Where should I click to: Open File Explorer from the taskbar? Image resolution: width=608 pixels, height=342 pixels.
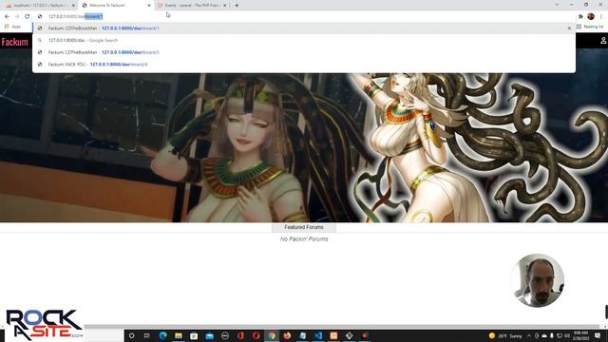click(x=179, y=335)
